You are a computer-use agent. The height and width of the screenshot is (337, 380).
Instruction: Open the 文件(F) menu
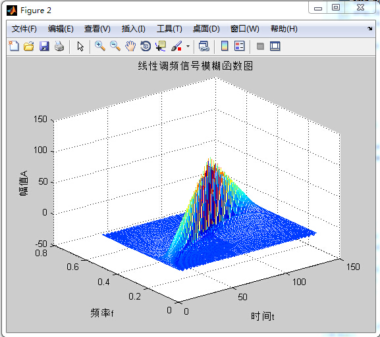click(x=24, y=29)
